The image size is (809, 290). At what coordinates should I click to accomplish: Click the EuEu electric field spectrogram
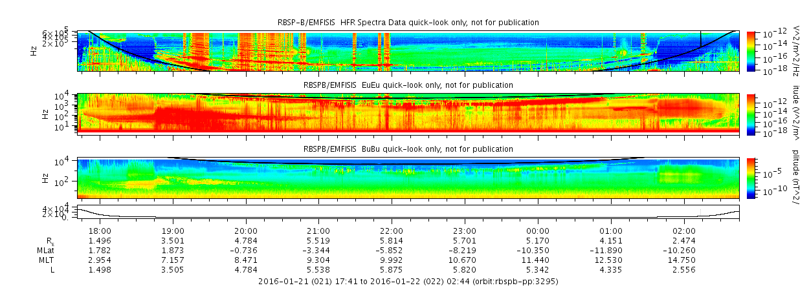(x=408, y=114)
